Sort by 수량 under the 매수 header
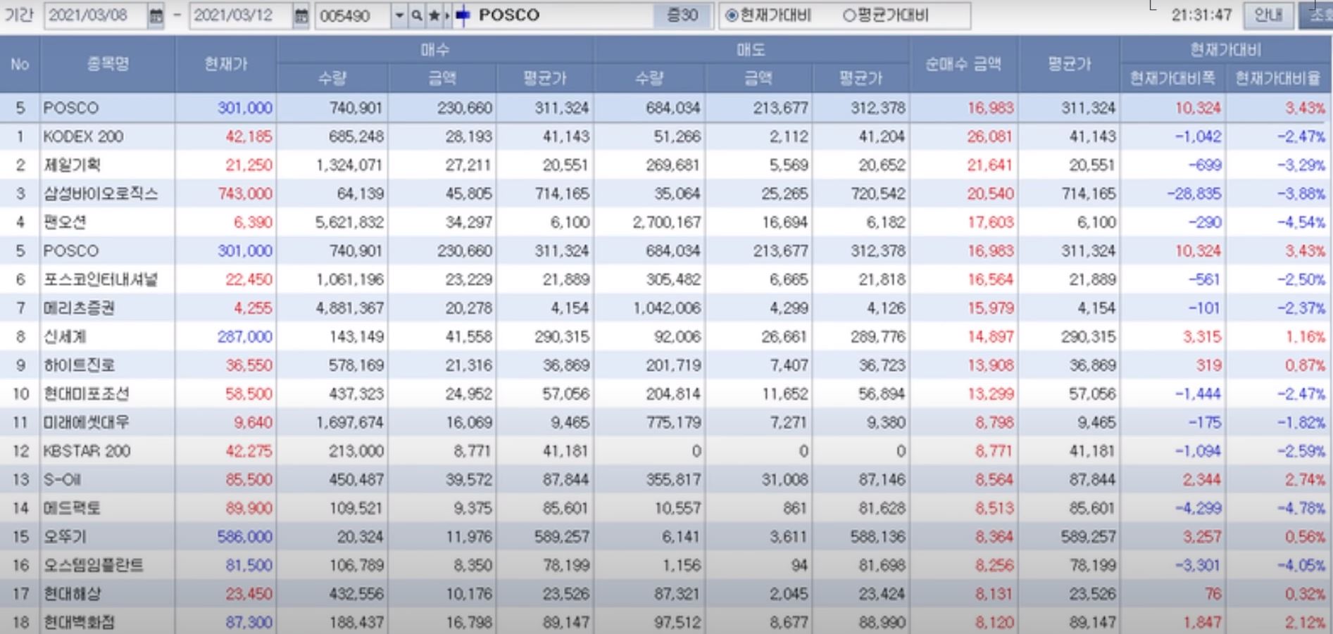Viewport: 1333px width, 634px height. (332, 78)
